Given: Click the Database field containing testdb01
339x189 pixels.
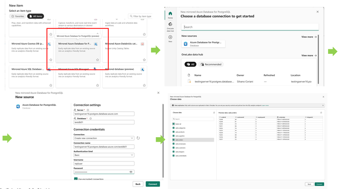Looking at the screenshot, I should pyautogui.click(x=104, y=122).
